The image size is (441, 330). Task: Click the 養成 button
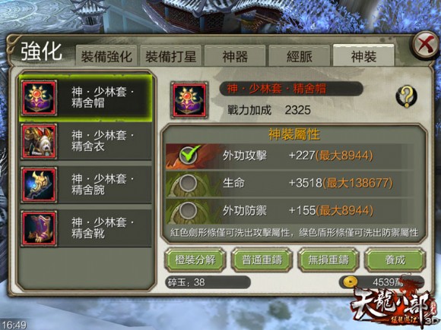[x=395, y=259]
